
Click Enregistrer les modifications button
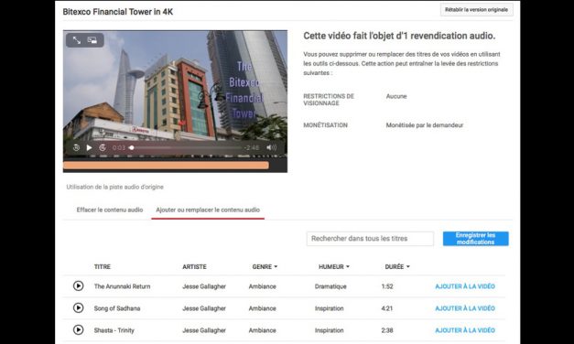point(475,239)
